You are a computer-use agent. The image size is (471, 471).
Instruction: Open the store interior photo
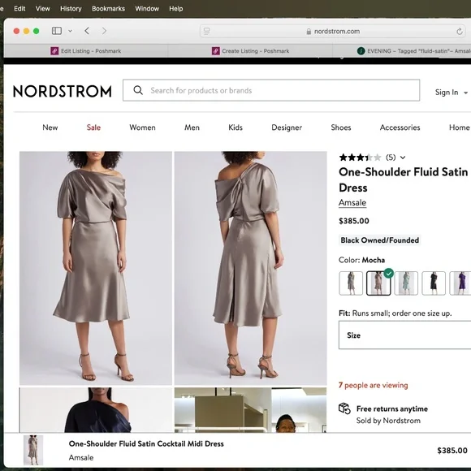click(250, 410)
